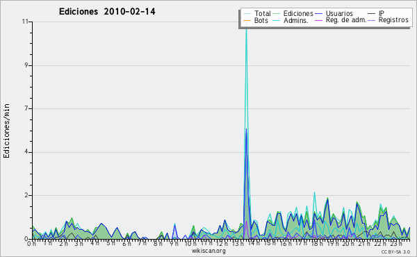Click the orange line swatch beside Bots
This screenshot has height=257, width=417.
[247, 20]
